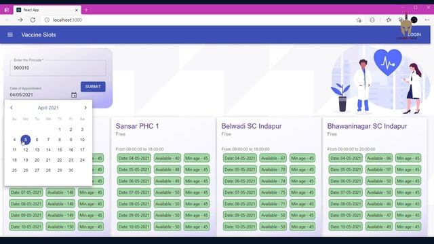
Task: Reload the browser page
Action: [33, 20]
